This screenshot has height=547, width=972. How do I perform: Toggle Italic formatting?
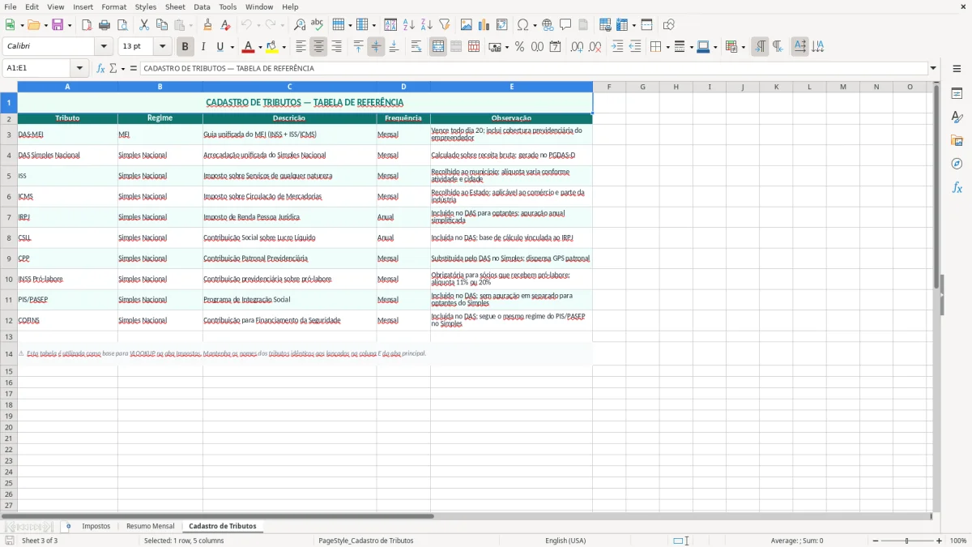point(203,47)
